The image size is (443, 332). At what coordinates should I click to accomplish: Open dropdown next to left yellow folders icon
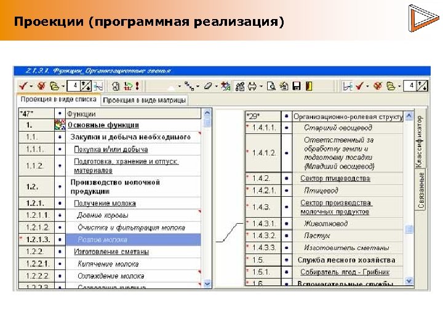pyautogui.click(x=63, y=86)
